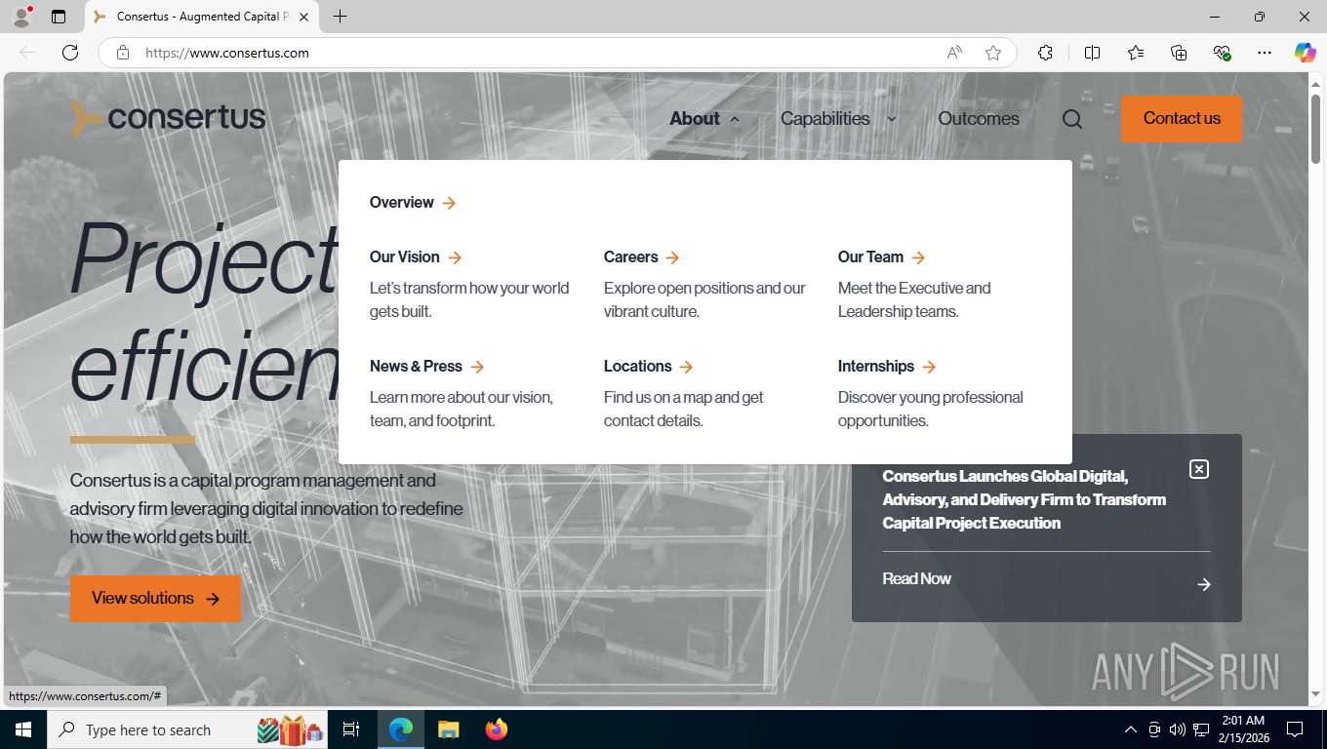The image size is (1327, 749).
Task: Add this page to favorites
Action: pyautogui.click(x=993, y=53)
